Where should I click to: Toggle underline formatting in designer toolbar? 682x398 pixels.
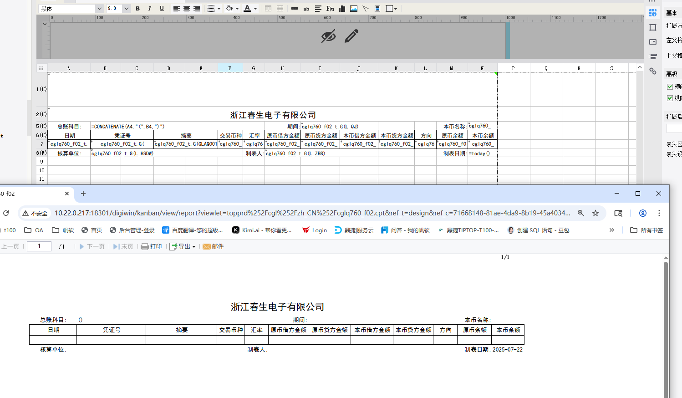(162, 9)
